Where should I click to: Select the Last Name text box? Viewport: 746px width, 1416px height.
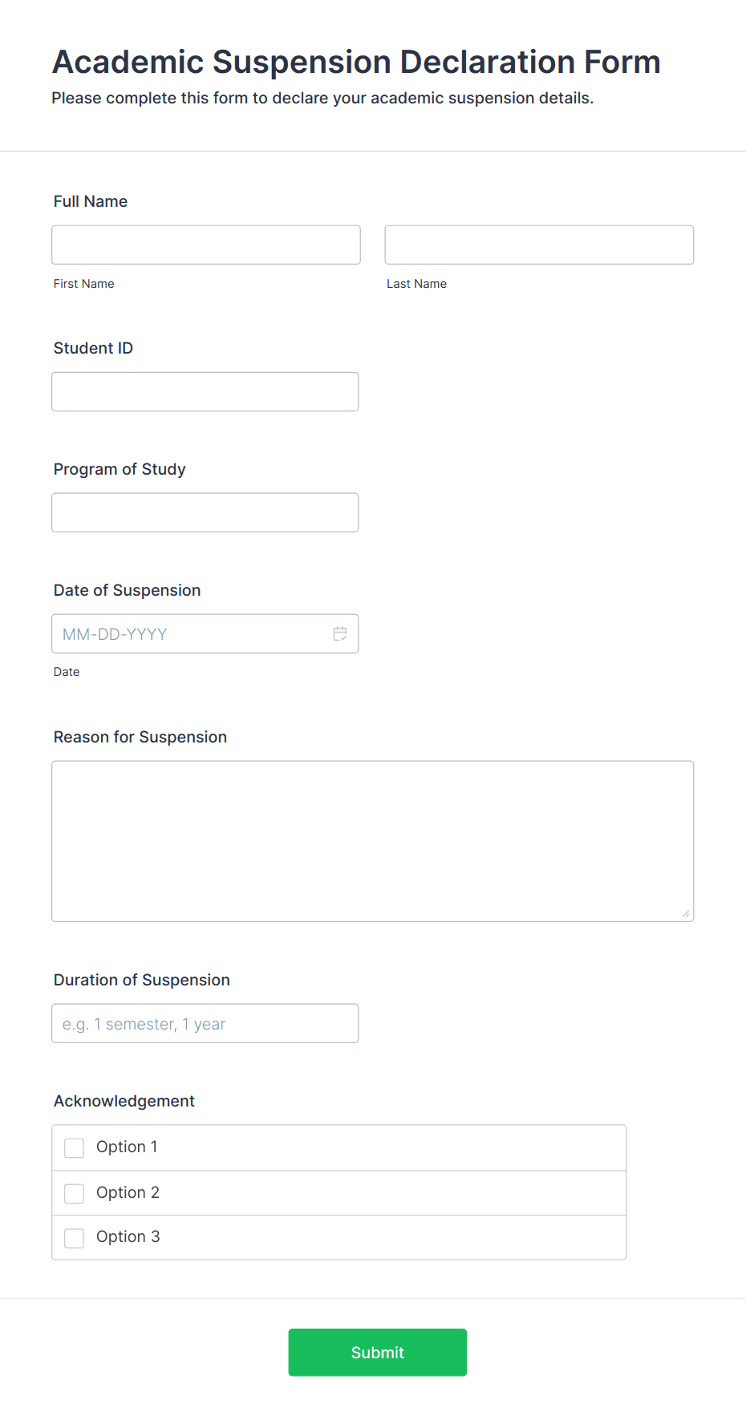click(x=539, y=245)
